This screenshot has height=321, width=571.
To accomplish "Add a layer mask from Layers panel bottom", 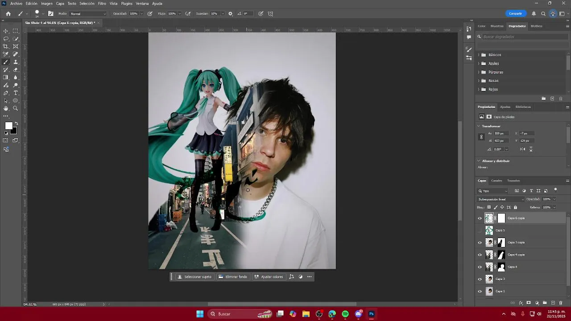I will click(x=529, y=303).
